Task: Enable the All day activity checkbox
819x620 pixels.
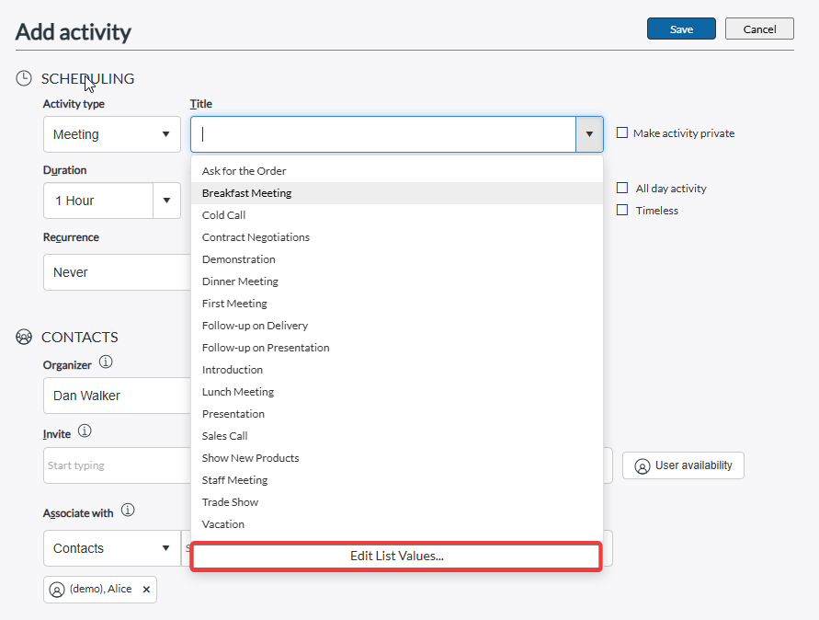Action: (622, 188)
